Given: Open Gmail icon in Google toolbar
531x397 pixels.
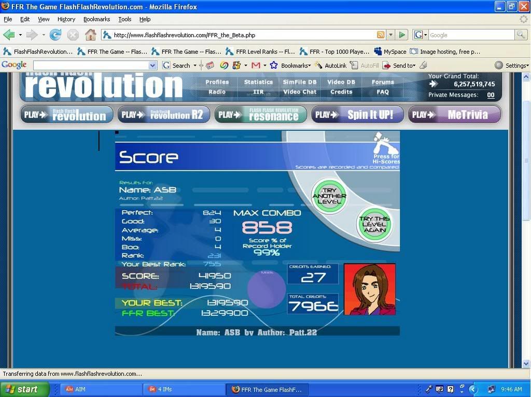Looking at the screenshot, I should 256,66.
